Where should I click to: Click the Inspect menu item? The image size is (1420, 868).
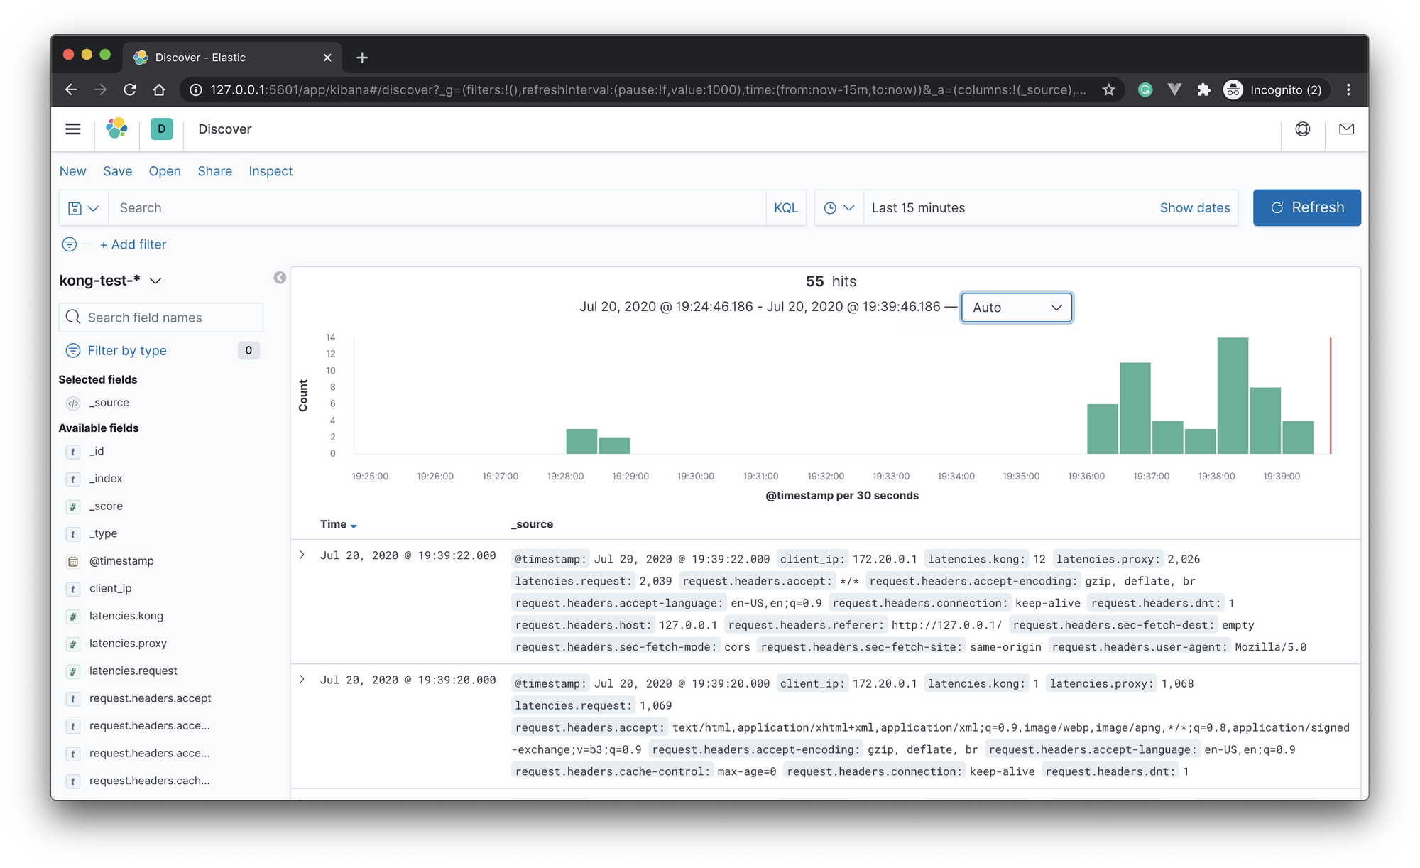click(x=271, y=170)
